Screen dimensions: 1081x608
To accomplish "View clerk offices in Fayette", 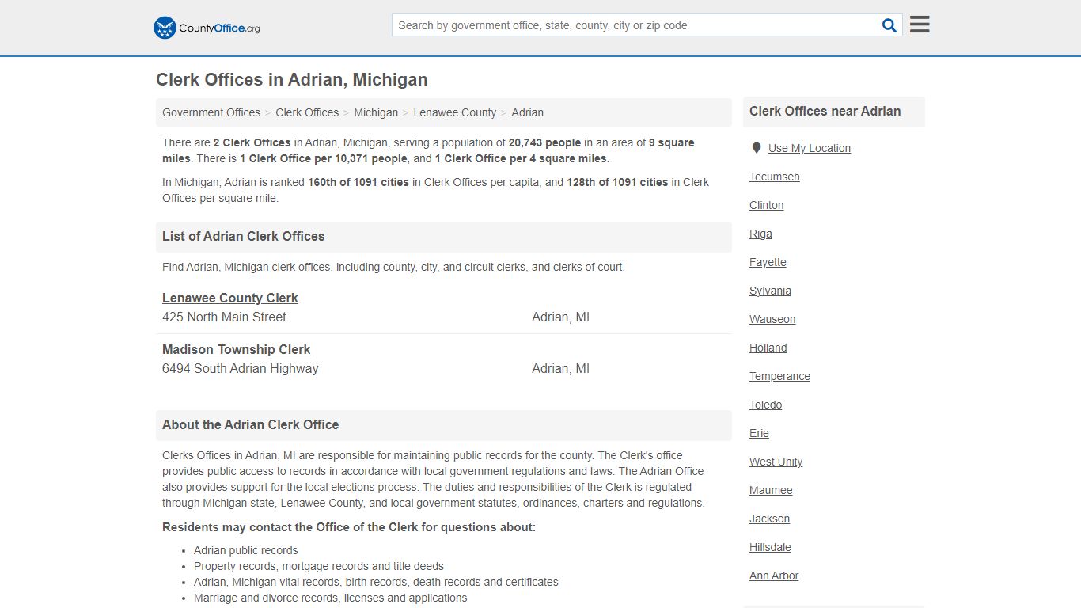I will pyautogui.click(x=768, y=262).
